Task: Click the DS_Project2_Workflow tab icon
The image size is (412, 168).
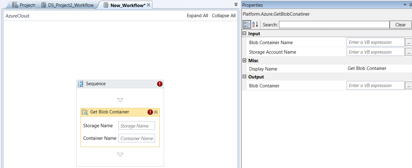Action: [44, 5]
